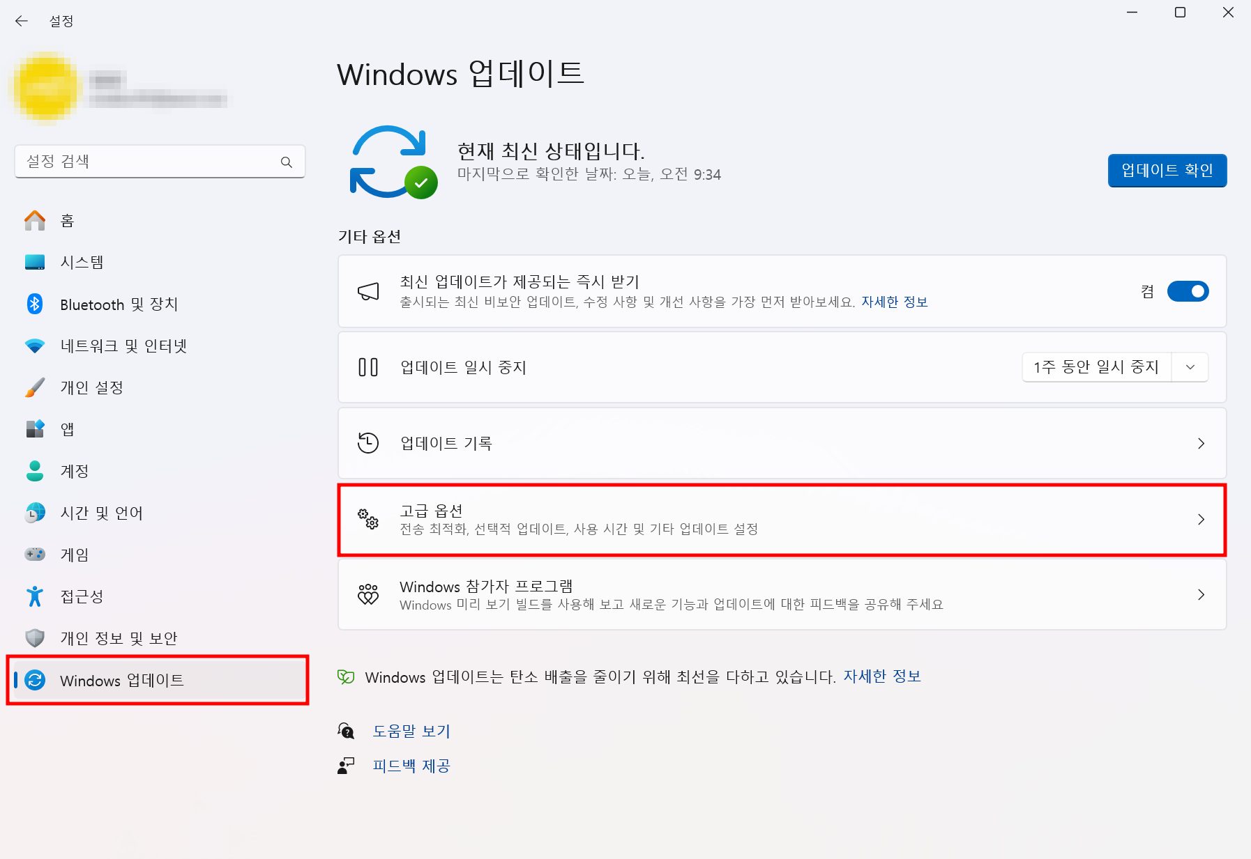
Task: Click the blurred user profile picture
Action: tap(47, 87)
